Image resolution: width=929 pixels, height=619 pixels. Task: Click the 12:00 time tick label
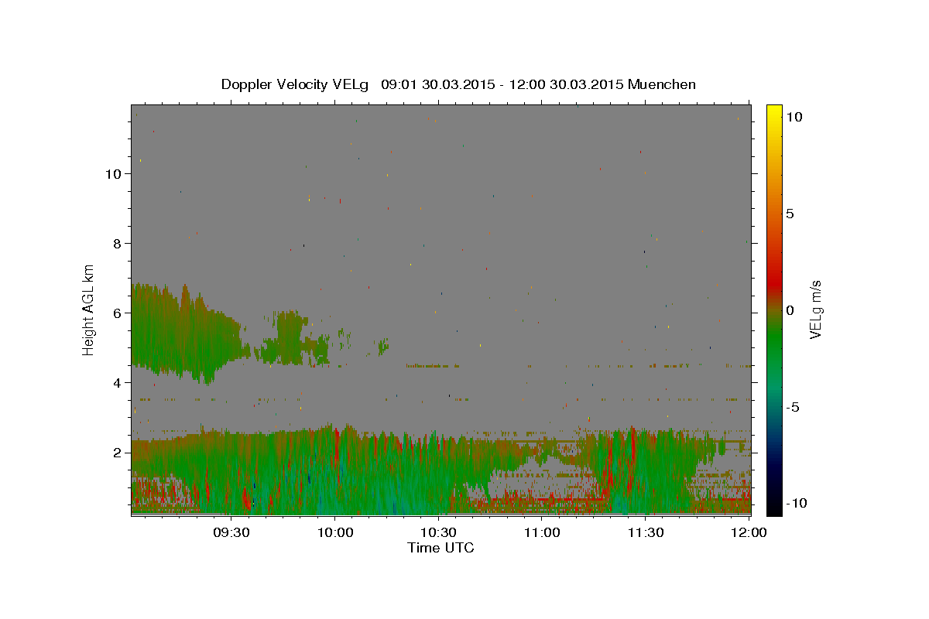tap(749, 532)
